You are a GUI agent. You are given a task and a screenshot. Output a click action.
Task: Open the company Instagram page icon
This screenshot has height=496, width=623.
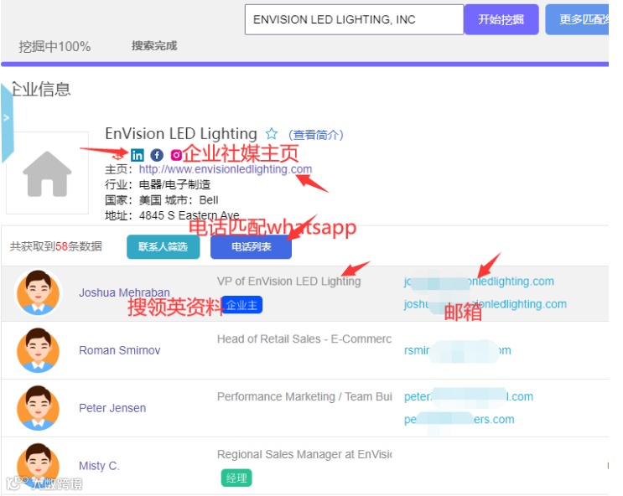coord(176,155)
